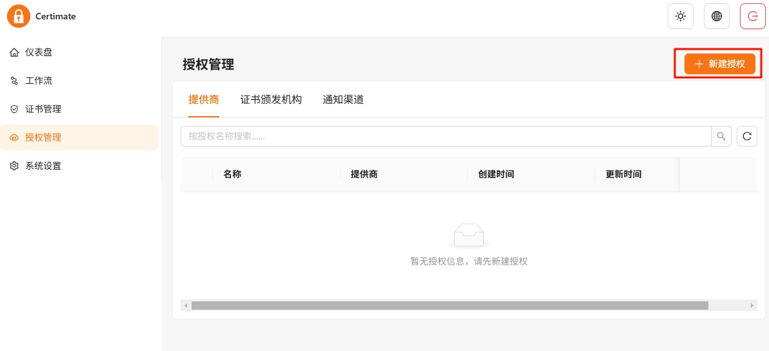Click the 新建授权 button

click(x=719, y=64)
